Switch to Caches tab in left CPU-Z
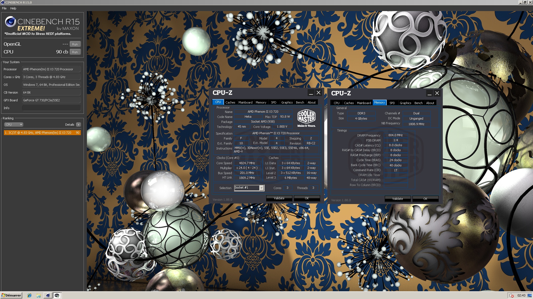This screenshot has height=299, width=533. pyautogui.click(x=230, y=102)
